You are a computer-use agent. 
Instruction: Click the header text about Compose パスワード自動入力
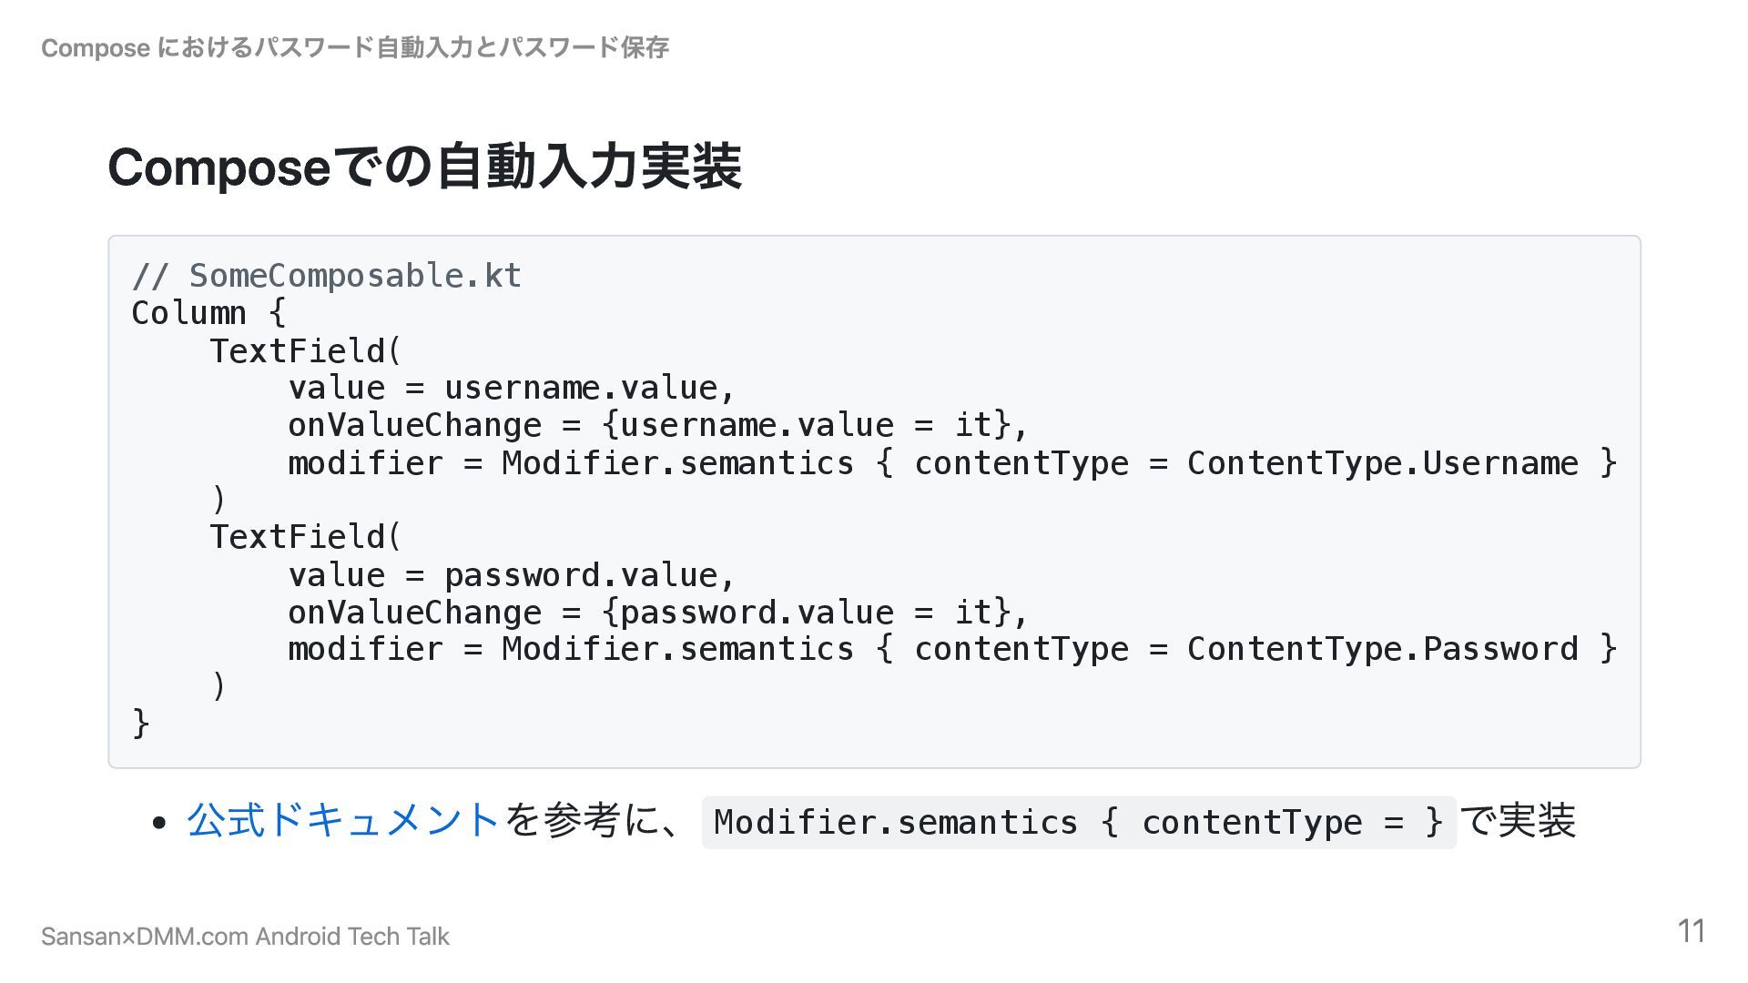(355, 47)
